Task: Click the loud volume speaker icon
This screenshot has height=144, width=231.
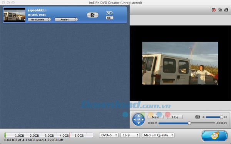Action: [225, 117]
